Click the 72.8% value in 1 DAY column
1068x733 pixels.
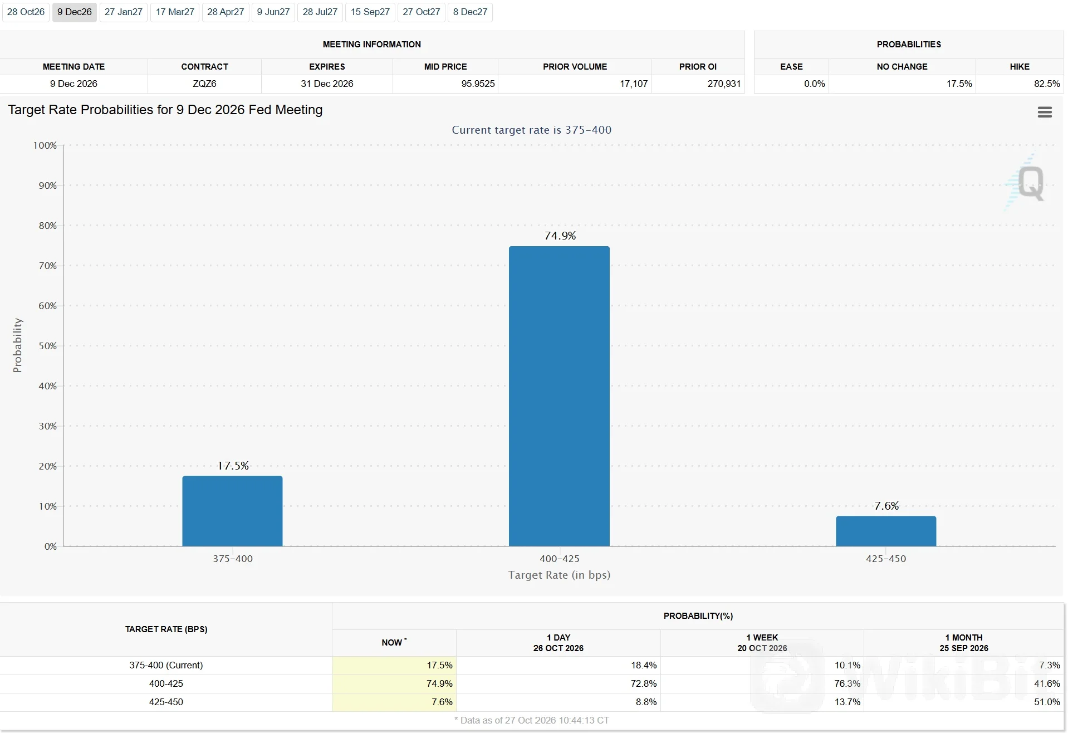pyautogui.click(x=644, y=683)
